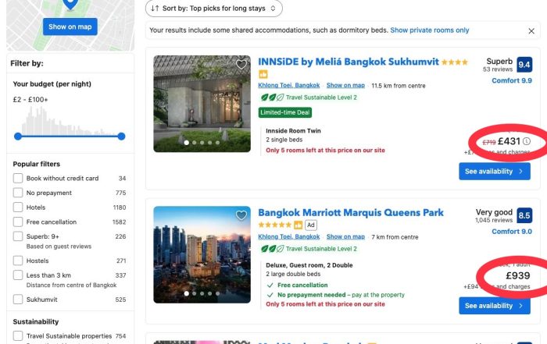Tick Book without credit card filter
Image resolution: width=547 pixels, height=344 pixels.
click(x=18, y=179)
